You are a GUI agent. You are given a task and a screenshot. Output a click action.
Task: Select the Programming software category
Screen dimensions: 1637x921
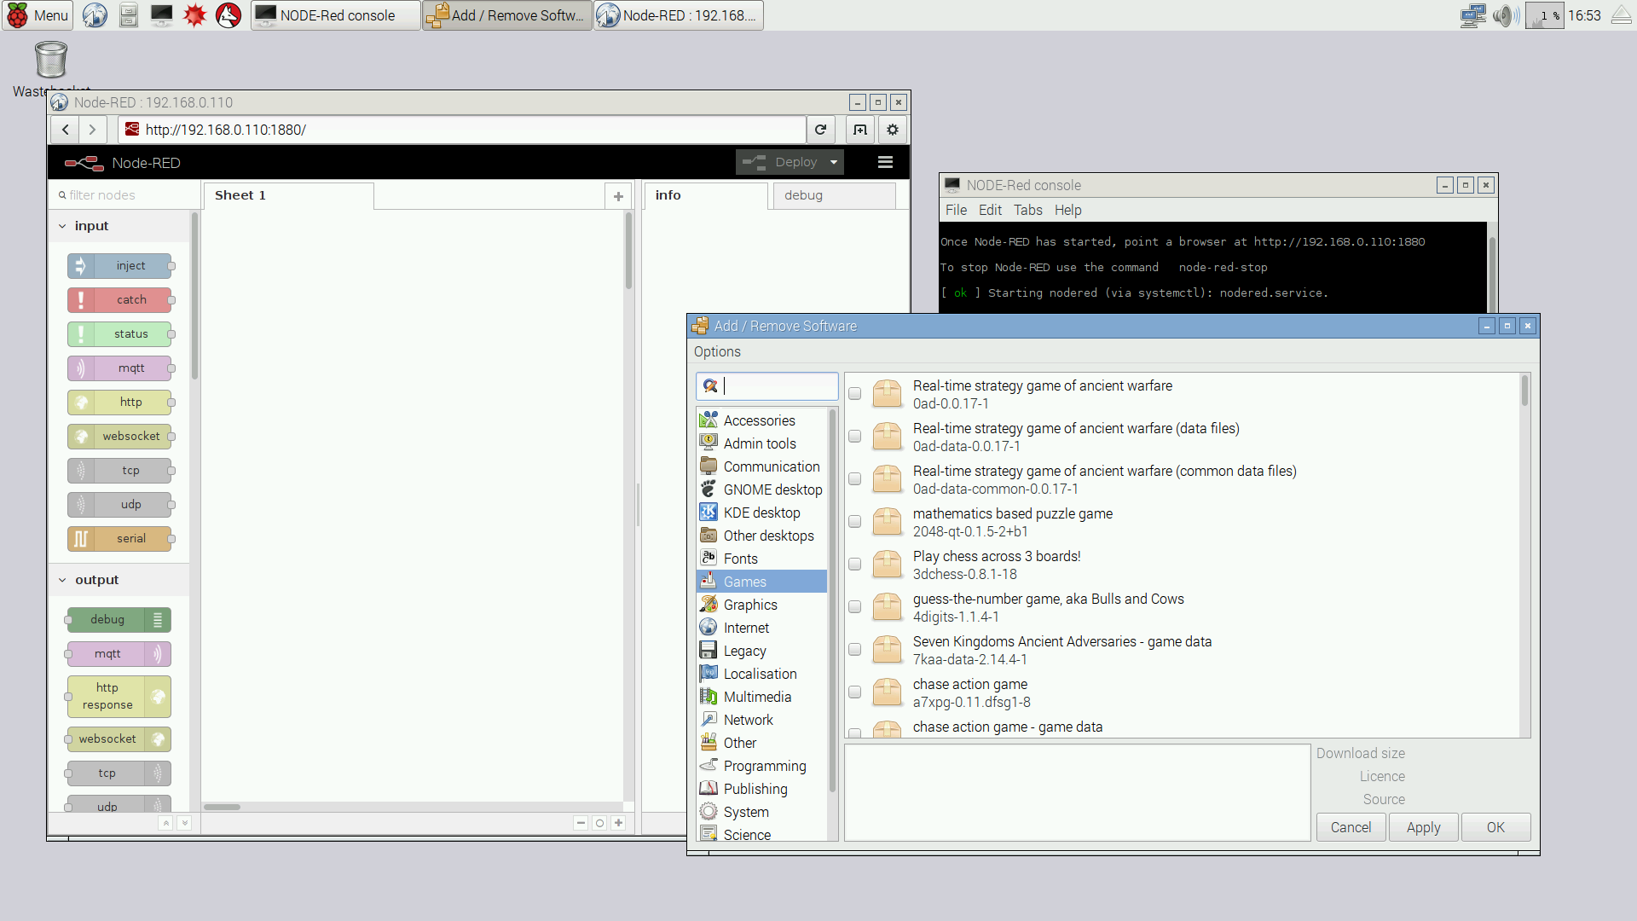[x=761, y=766]
